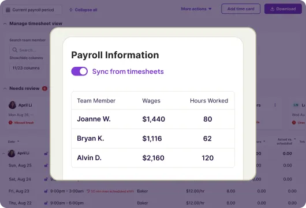Sort by the Date column header
The height and width of the screenshot is (208, 306).
[x=13, y=142]
